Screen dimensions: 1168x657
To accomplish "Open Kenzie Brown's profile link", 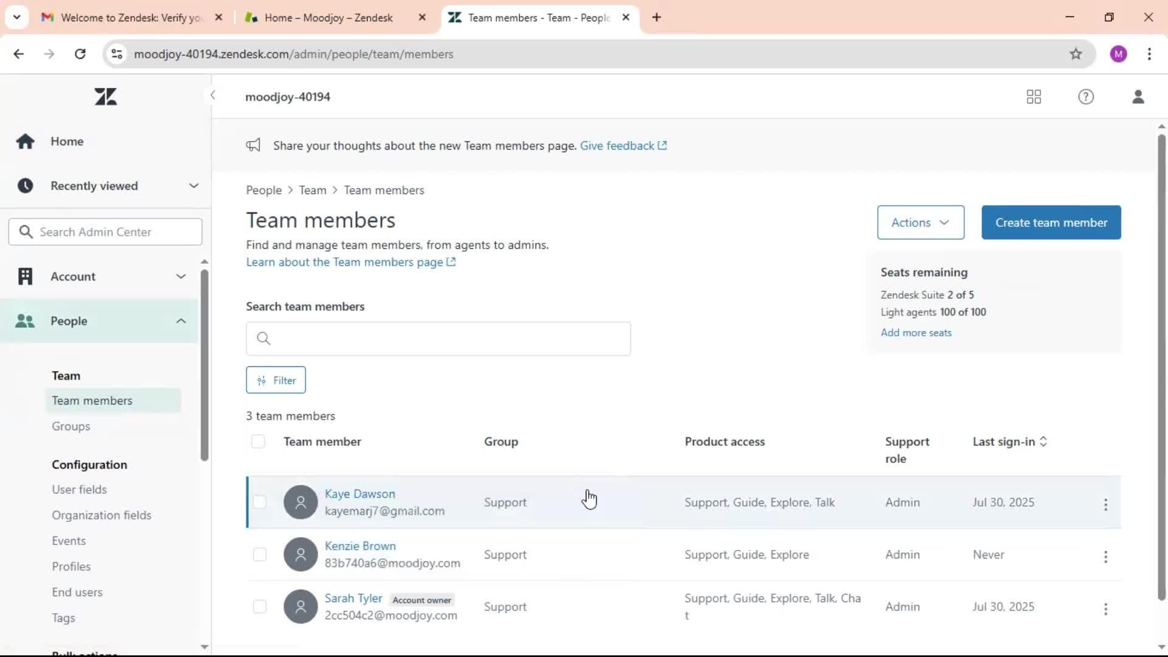I will pyautogui.click(x=360, y=546).
